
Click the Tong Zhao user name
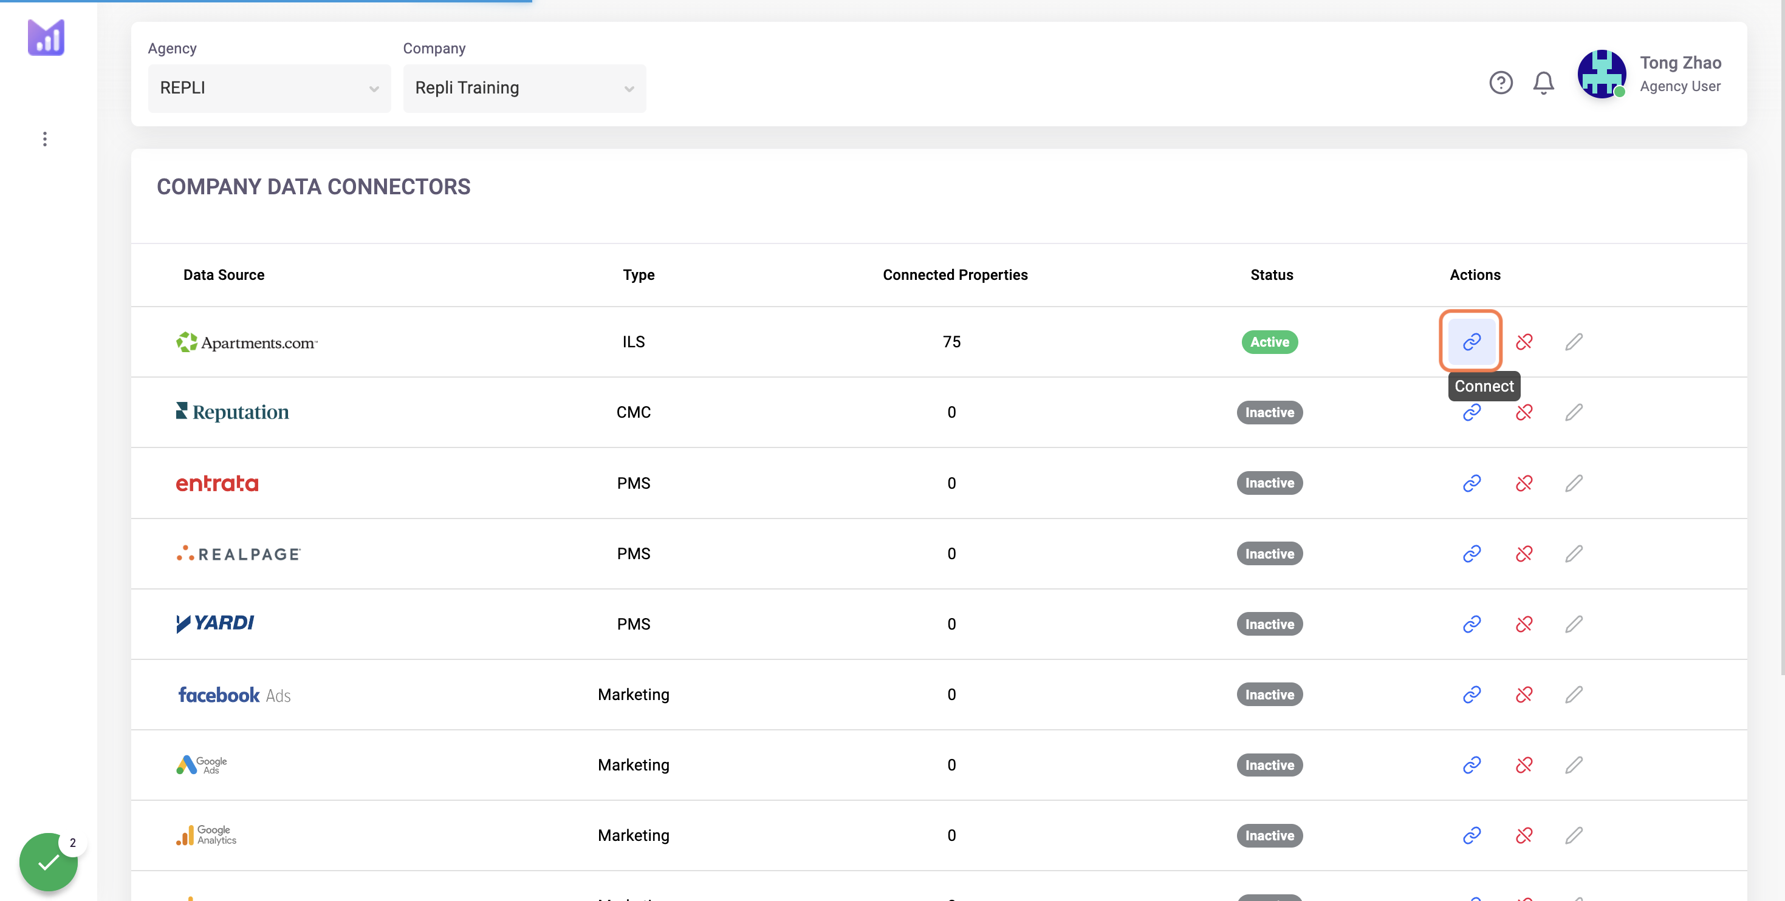[x=1681, y=63]
